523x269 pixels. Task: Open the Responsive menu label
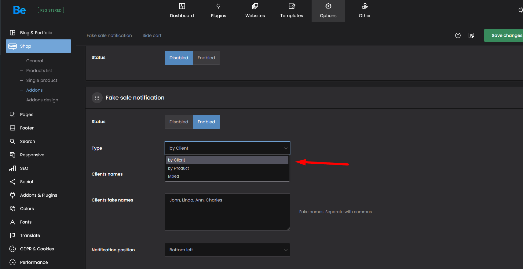pos(32,155)
